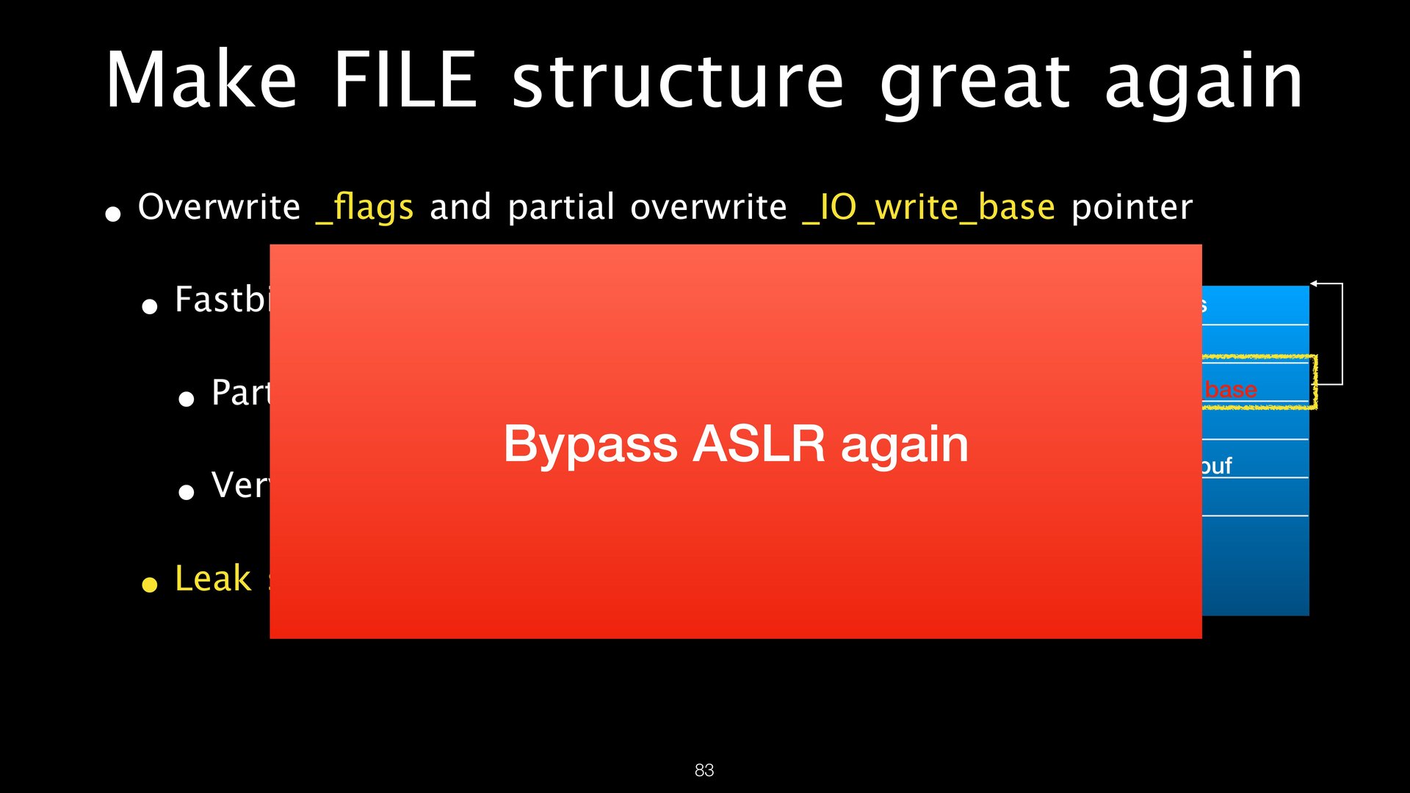This screenshot has width=1410, height=793.
Task: Click the yellow '_IO_write_base' text
Action: coord(928,207)
